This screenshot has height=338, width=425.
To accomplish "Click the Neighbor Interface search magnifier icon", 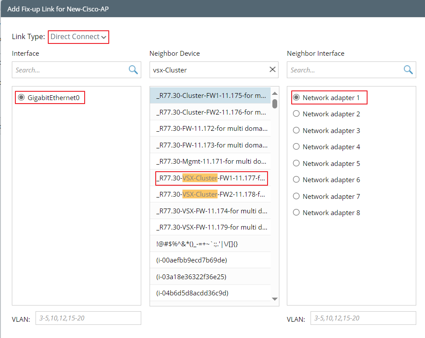I will pyautogui.click(x=408, y=70).
